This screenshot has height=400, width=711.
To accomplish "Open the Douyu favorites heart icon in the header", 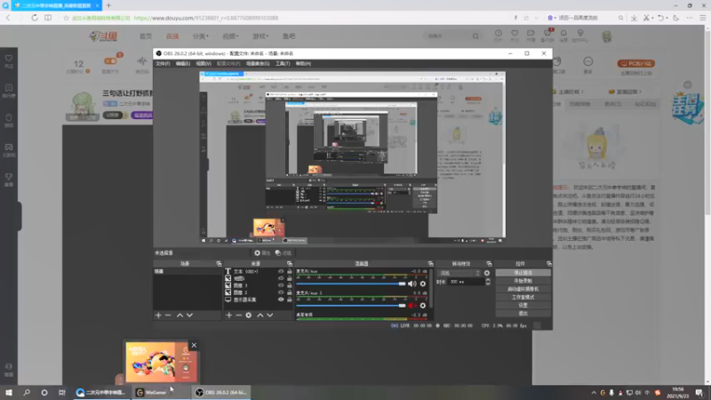I will point(515,34).
